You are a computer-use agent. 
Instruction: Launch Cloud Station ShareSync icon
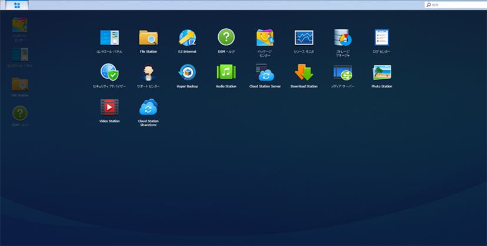point(148,107)
